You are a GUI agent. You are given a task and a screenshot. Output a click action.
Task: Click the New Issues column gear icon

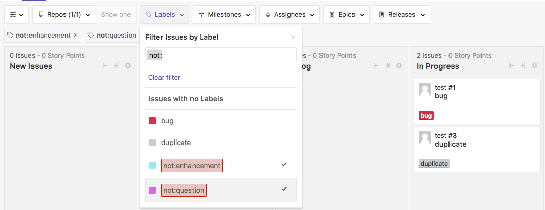click(x=128, y=66)
